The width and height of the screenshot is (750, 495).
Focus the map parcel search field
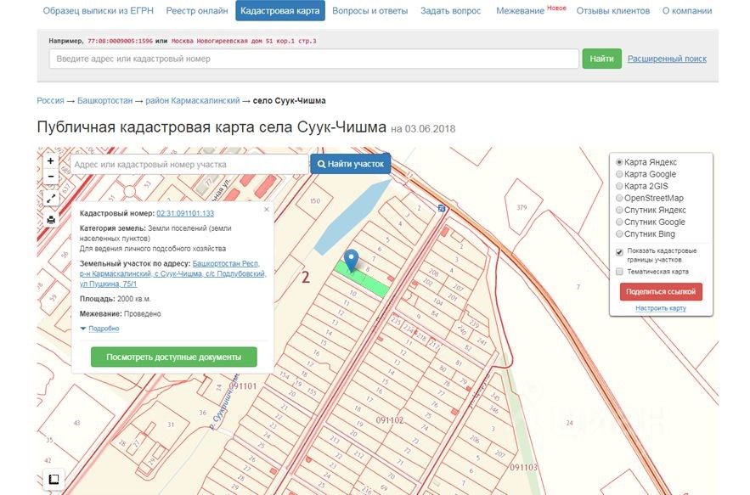pos(189,164)
